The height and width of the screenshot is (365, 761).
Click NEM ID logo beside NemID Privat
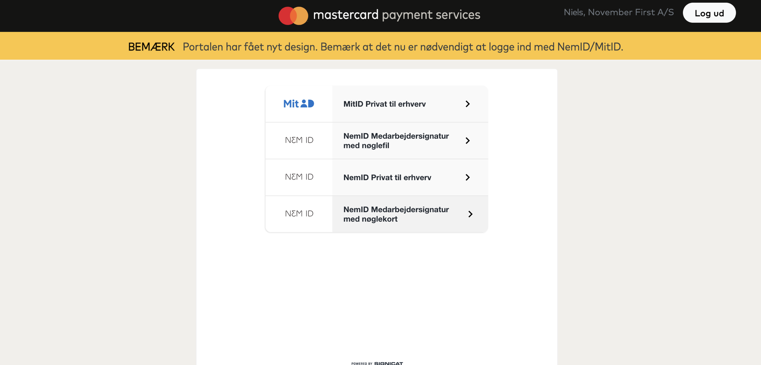[x=299, y=177]
